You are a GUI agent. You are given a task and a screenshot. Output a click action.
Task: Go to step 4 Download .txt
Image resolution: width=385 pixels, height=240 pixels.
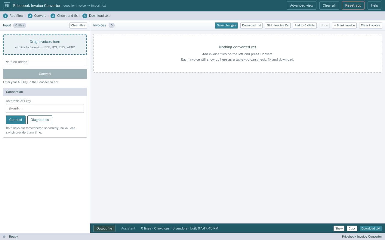pos(96,16)
